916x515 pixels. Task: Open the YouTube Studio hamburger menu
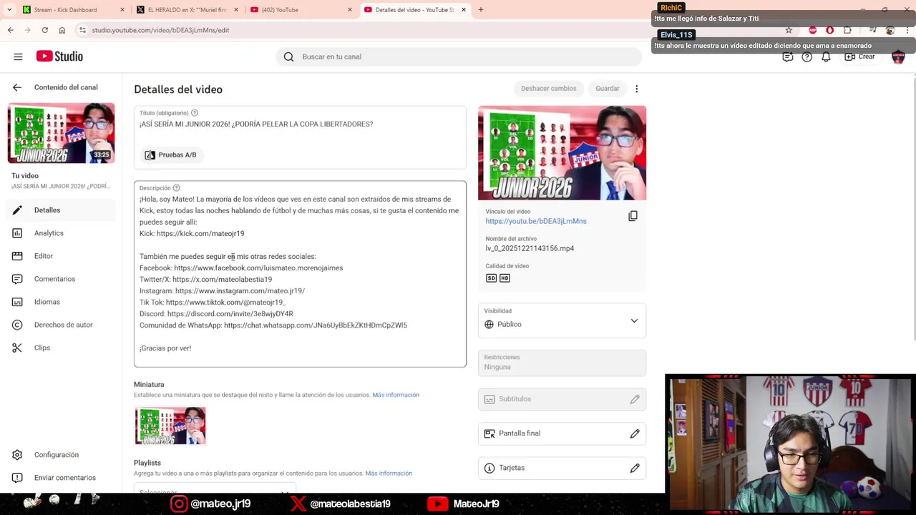click(18, 57)
